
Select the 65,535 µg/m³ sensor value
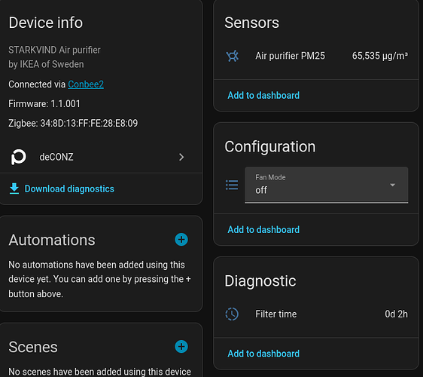point(380,56)
